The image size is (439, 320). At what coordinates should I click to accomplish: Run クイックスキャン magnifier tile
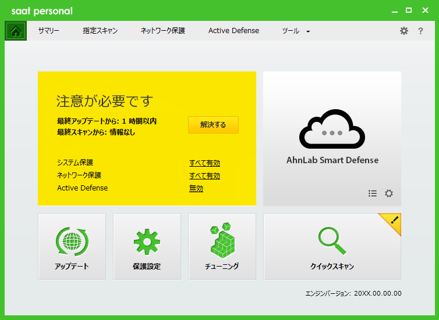tap(332, 247)
